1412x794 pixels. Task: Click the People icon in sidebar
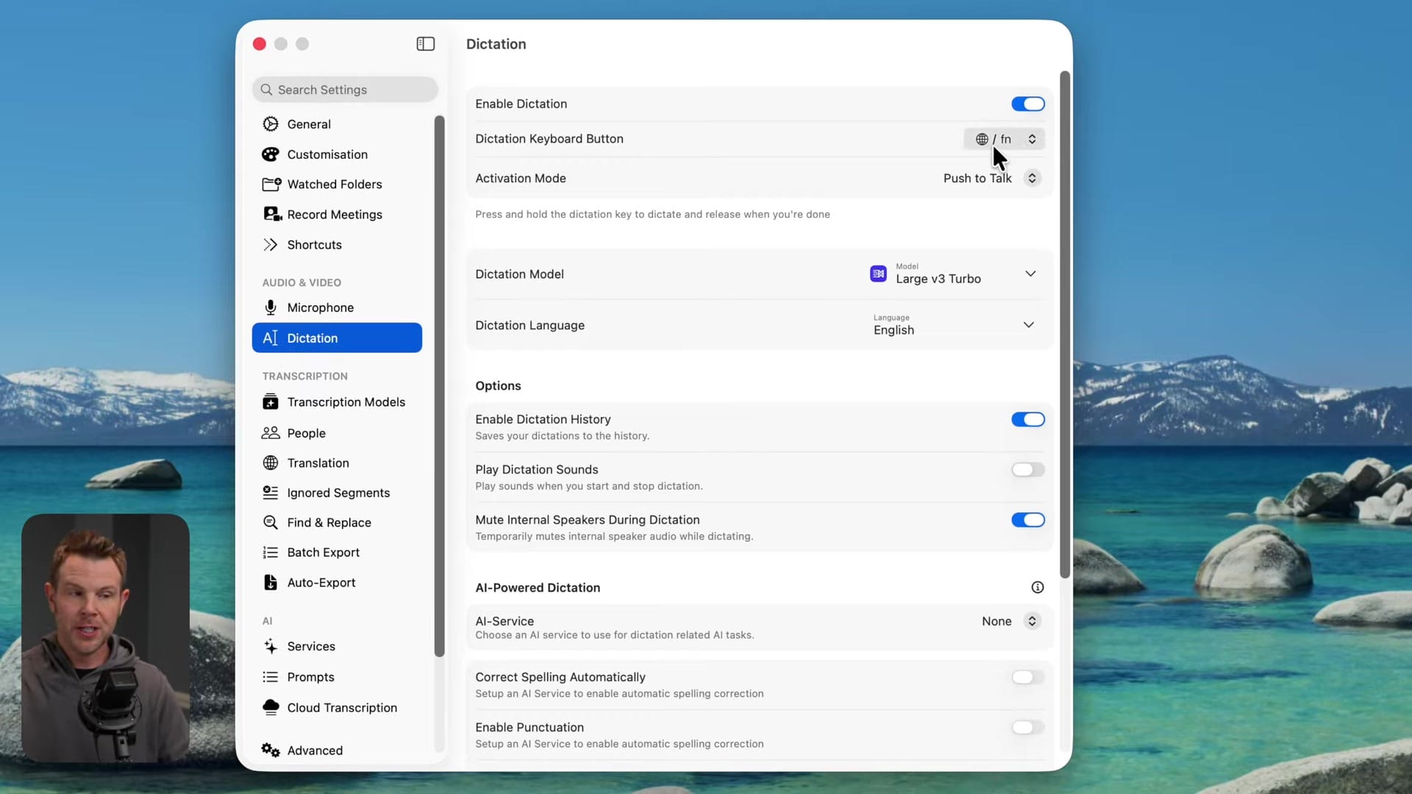tap(271, 433)
